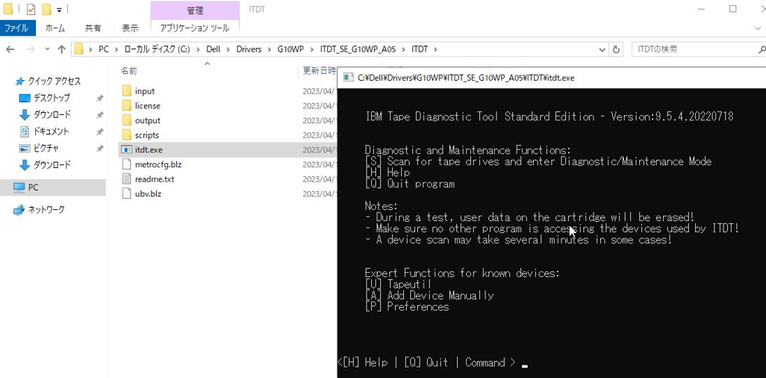Click the [S] Scan for tape drives line
Image resolution: width=766 pixels, height=378 pixels.
point(538,161)
